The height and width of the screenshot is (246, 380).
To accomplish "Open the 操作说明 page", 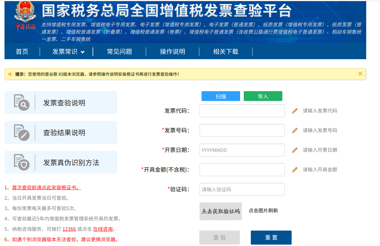I will [x=172, y=52].
